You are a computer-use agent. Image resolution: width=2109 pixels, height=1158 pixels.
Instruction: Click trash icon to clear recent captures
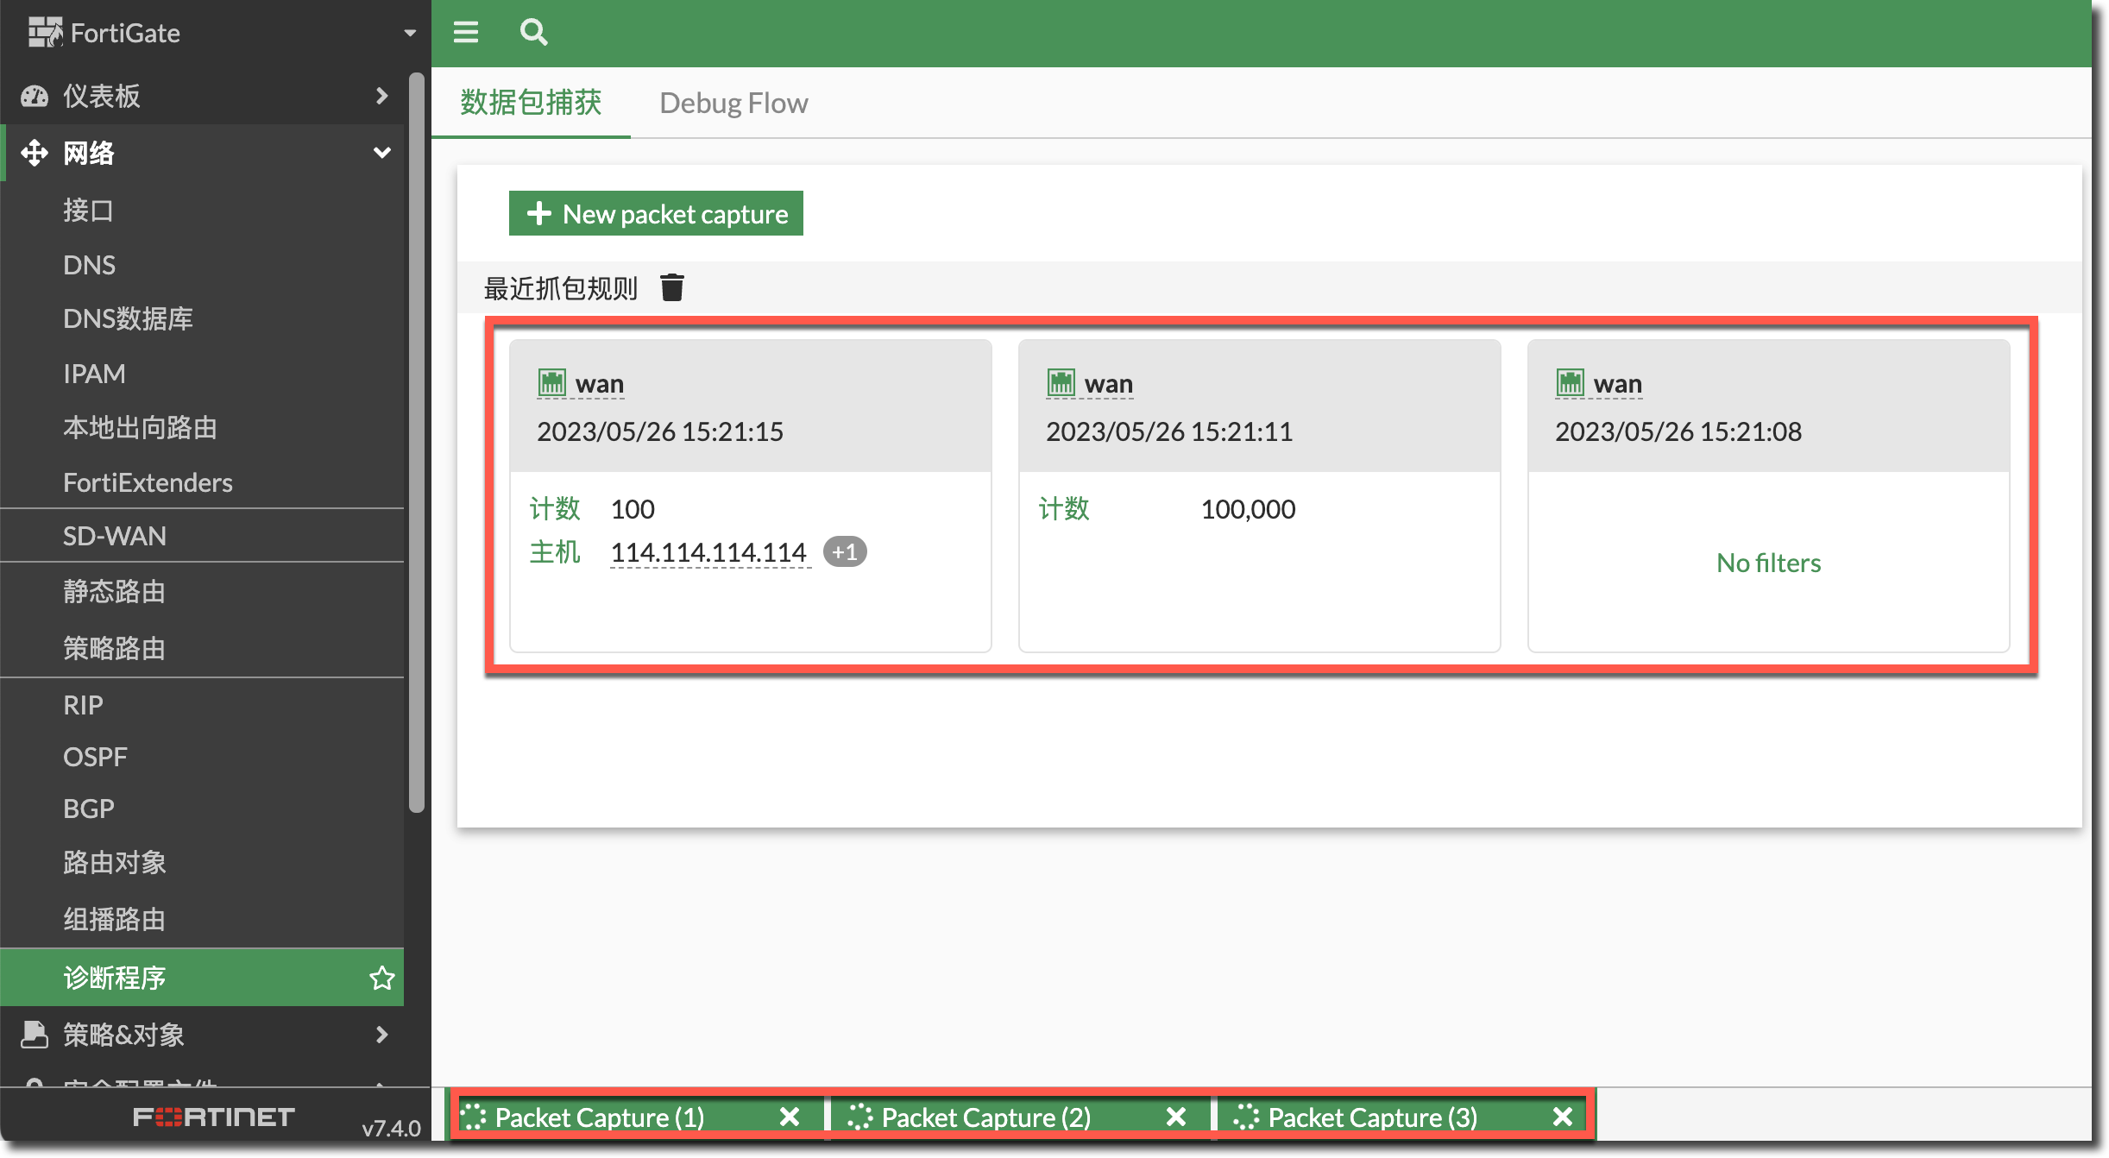click(672, 287)
